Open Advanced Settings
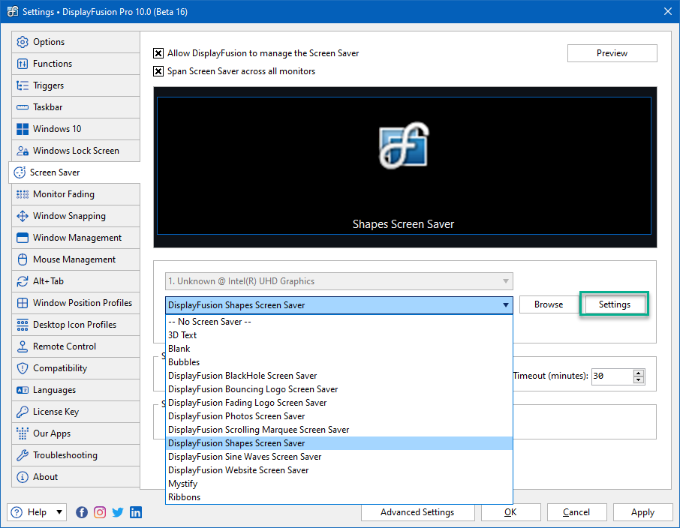The height and width of the screenshot is (528, 680). point(417,512)
